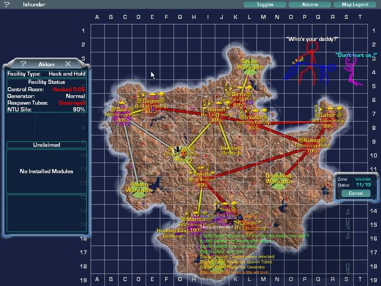Cancel the Ishundar zone status request
The height and width of the screenshot is (286, 381).
356,193
